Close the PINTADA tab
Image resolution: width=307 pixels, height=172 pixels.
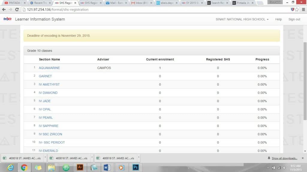[25, 3]
